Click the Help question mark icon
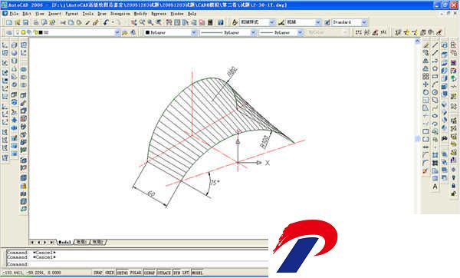This screenshot has height=278, width=460. pyautogui.click(x=221, y=22)
